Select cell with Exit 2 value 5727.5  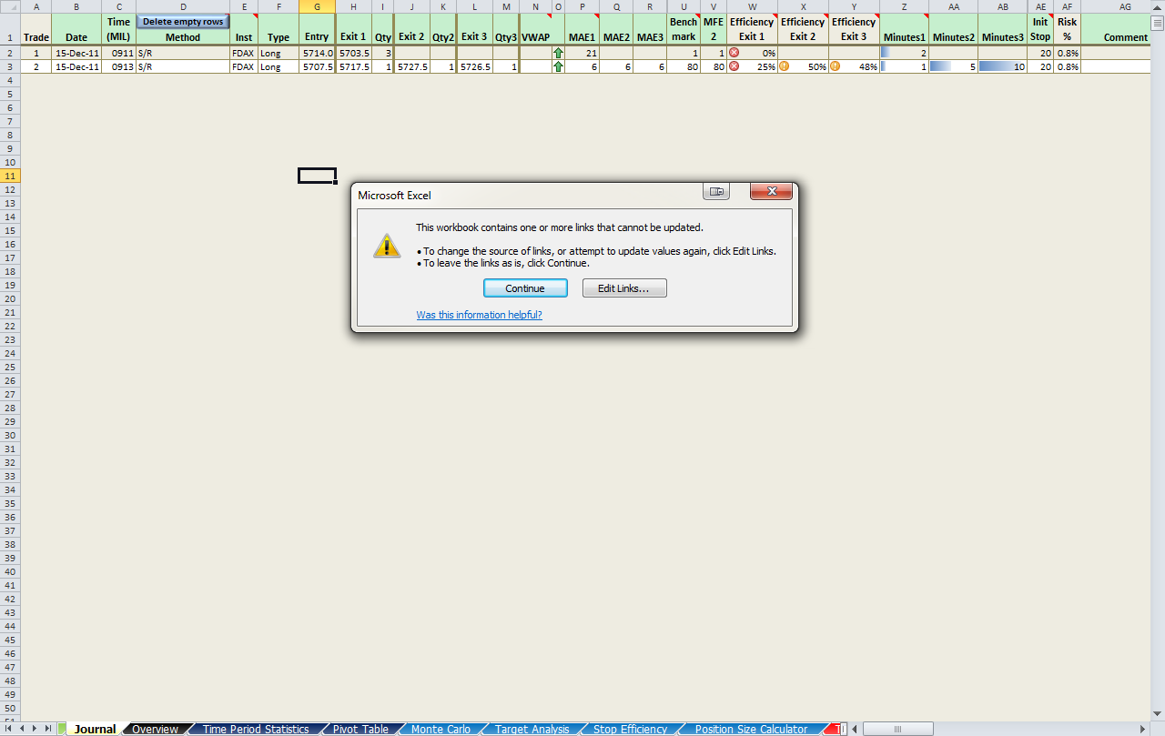click(411, 66)
